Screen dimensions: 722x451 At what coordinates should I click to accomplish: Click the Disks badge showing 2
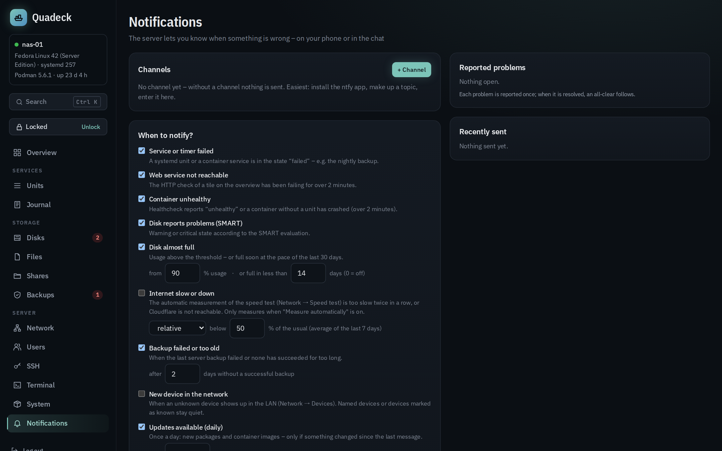tap(98, 238)
